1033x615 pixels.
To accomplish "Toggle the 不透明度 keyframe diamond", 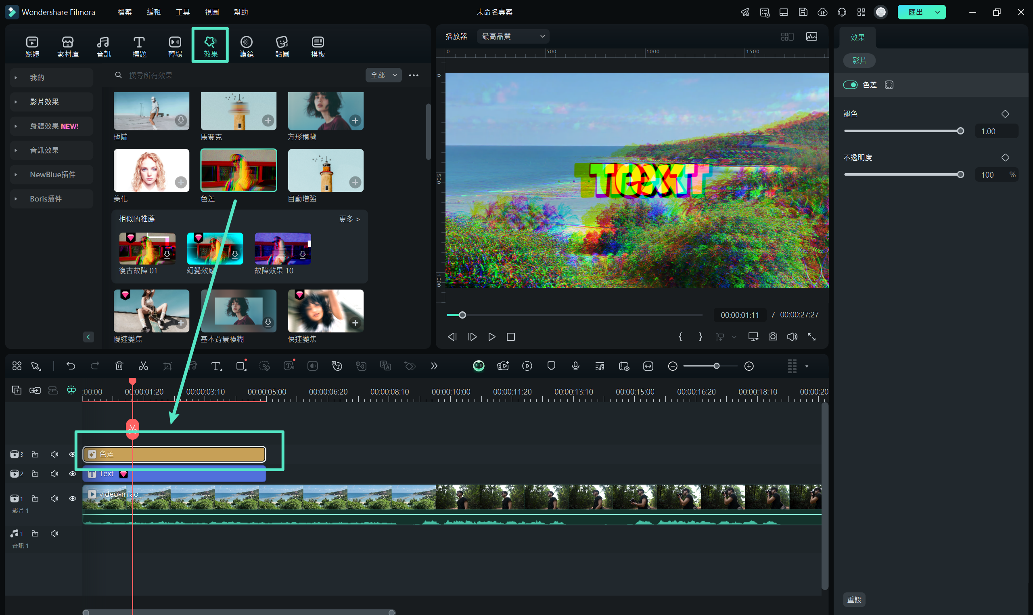I will pos(1005,157).
